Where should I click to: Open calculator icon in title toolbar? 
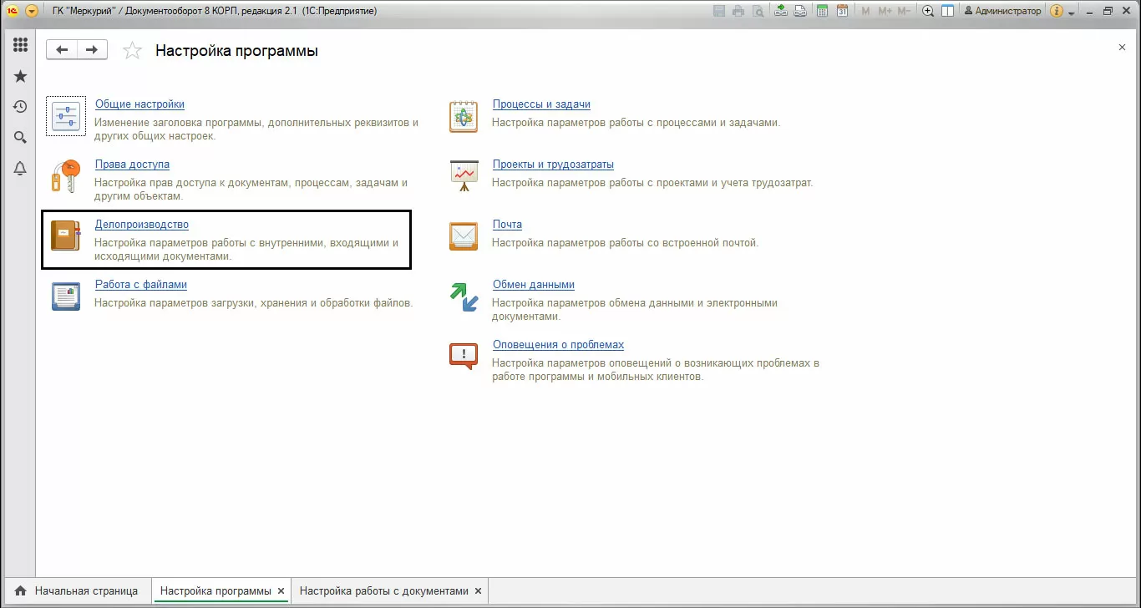tap(823, 11)
